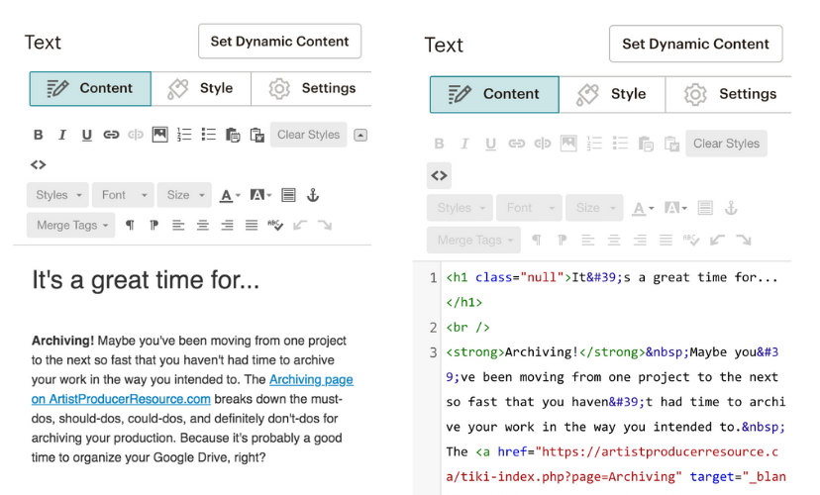Toggle Bold formatting in the visual editor

(x=39, y=135)
